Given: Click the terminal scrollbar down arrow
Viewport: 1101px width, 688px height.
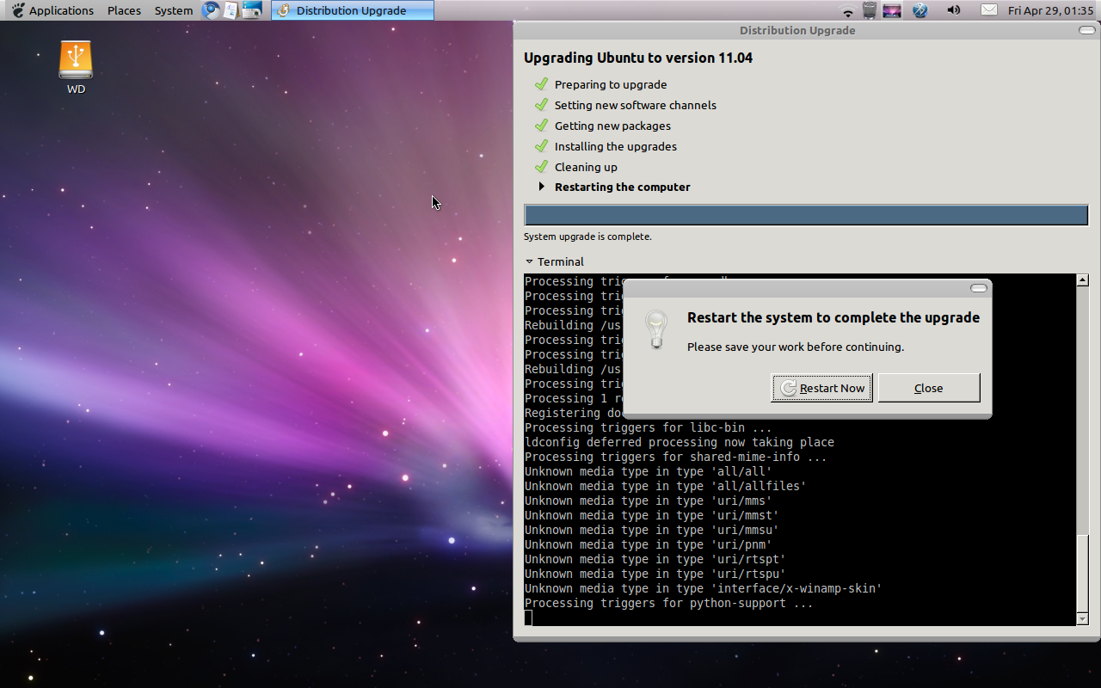Looking at the screenshot, I should point(1083,618).
